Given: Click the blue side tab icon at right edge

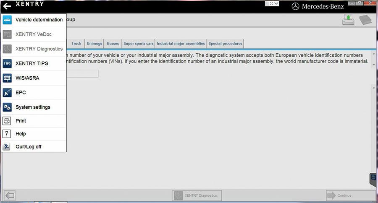Looking at the screenshot, I should [x=373, y=180].
